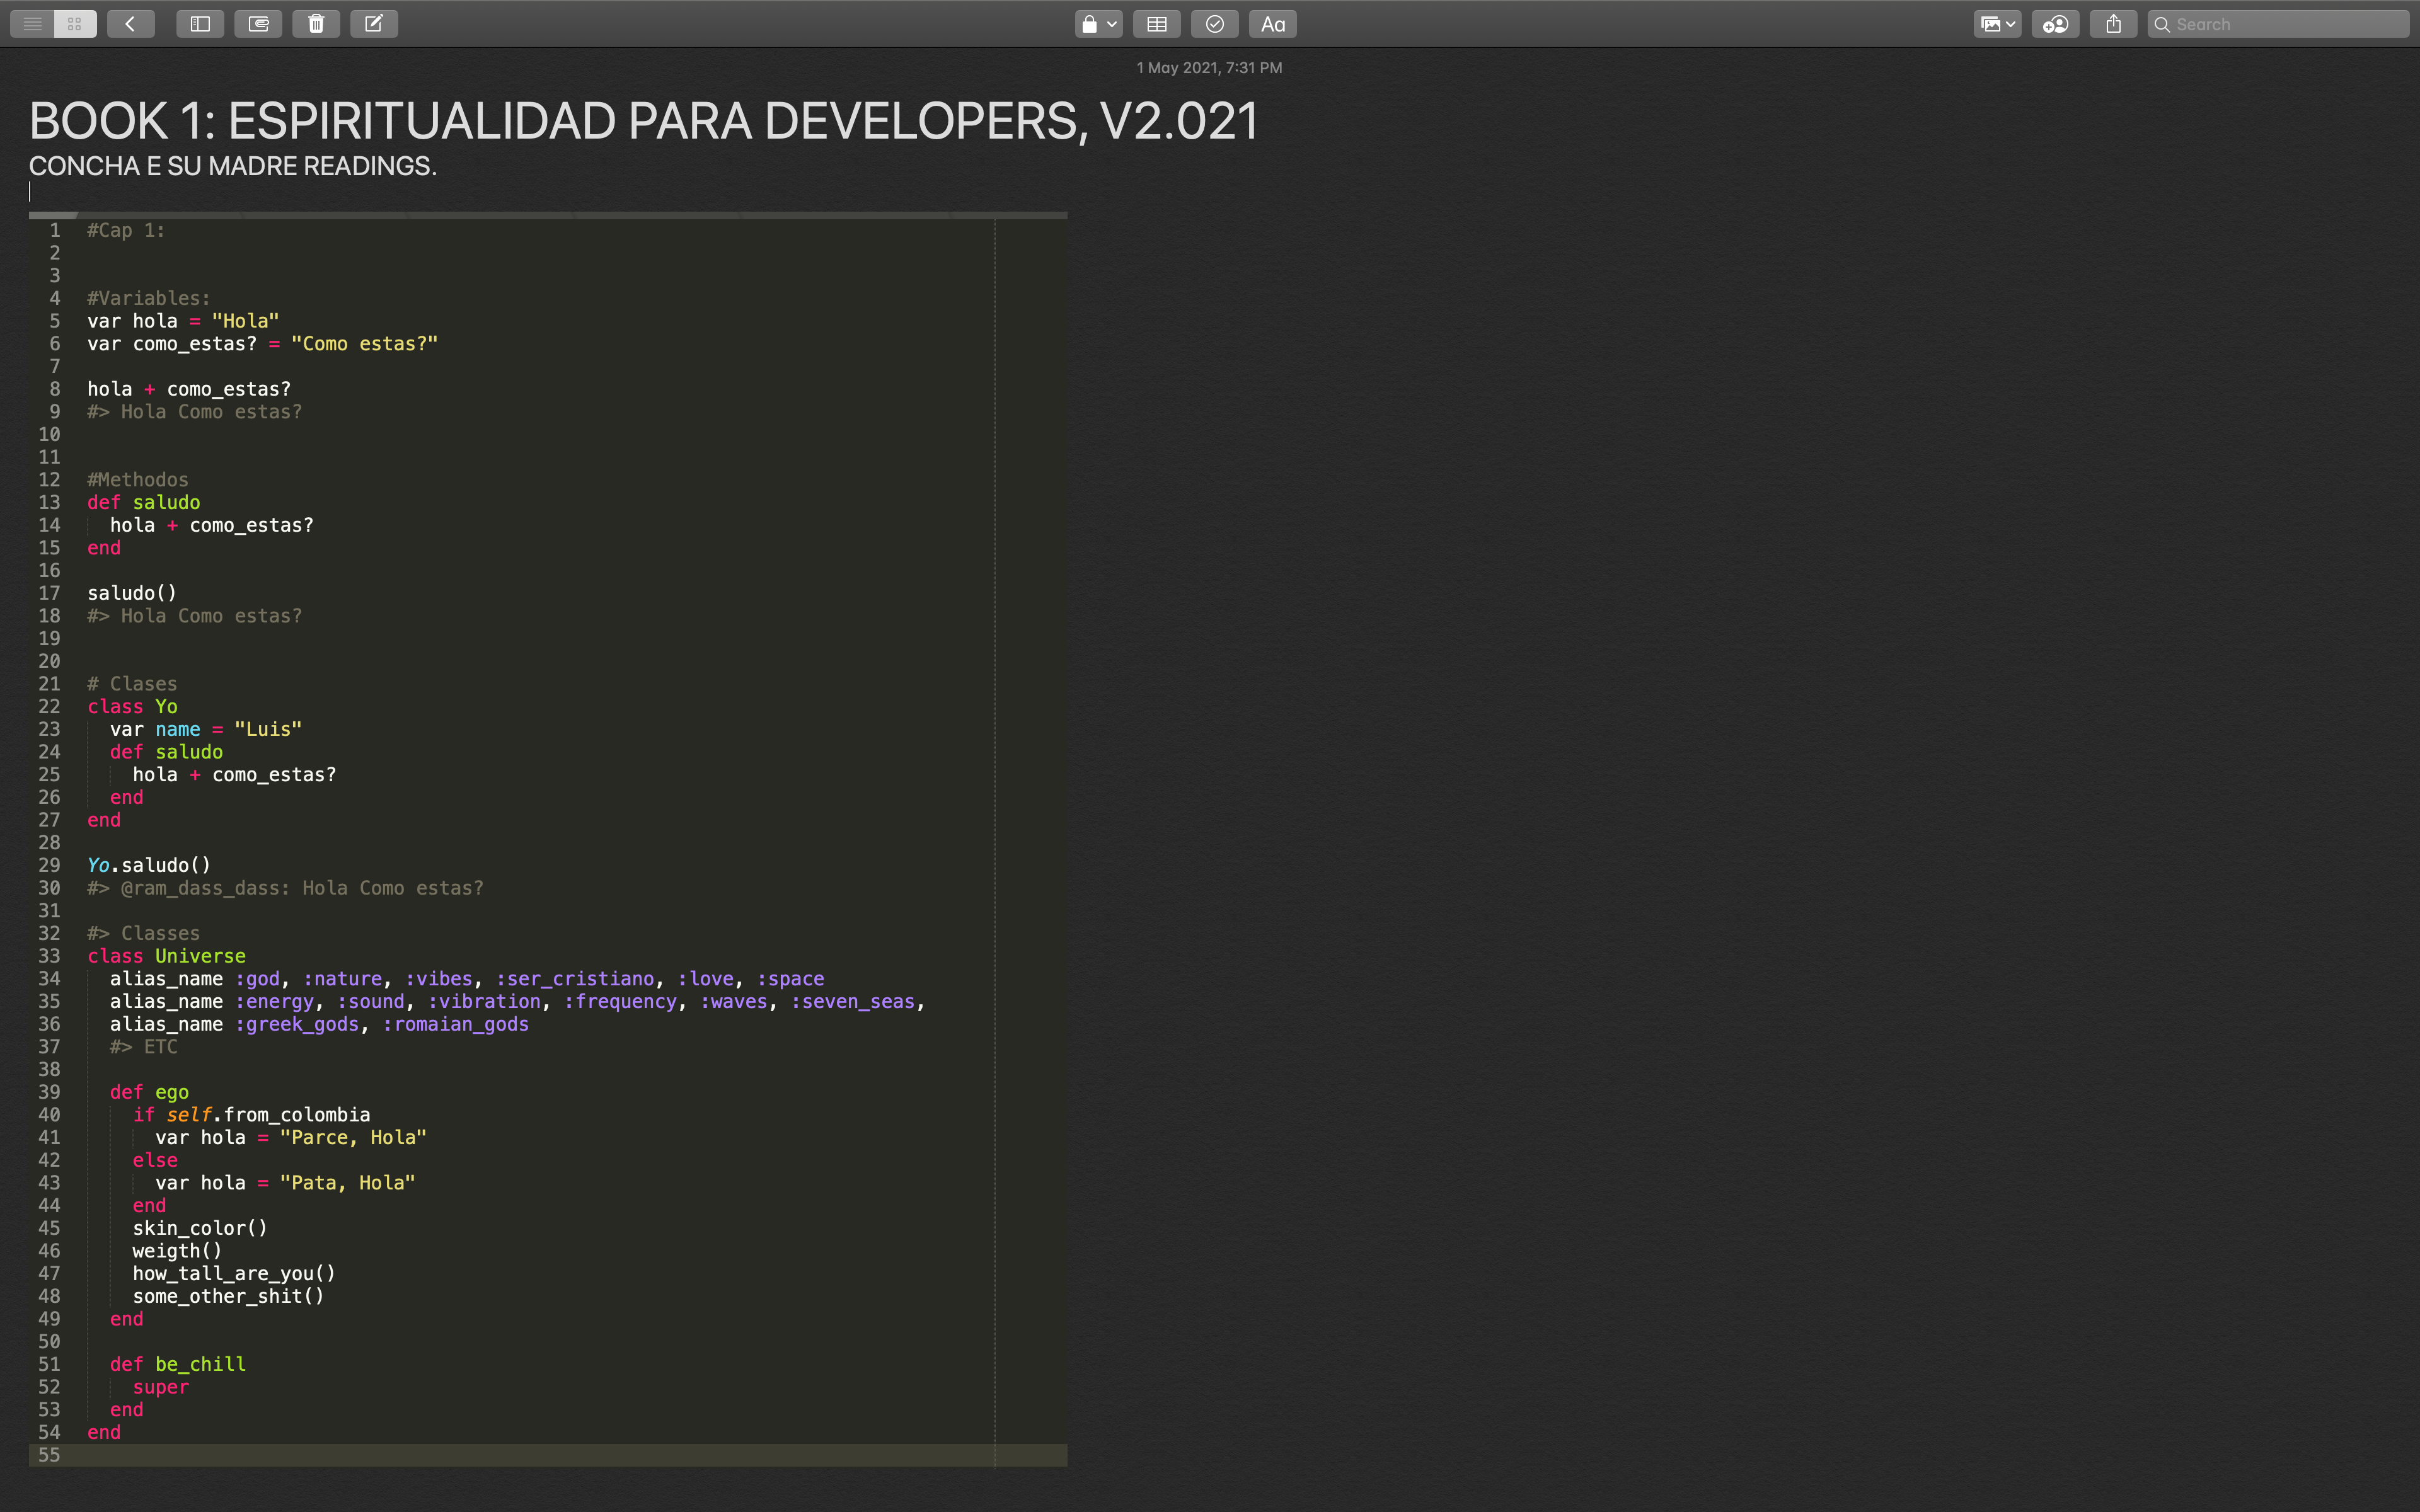Viewport: 2420px width, 1512px height.
Task: Add people to this note
Action: pyautogui.click(x=2056, y=24)
